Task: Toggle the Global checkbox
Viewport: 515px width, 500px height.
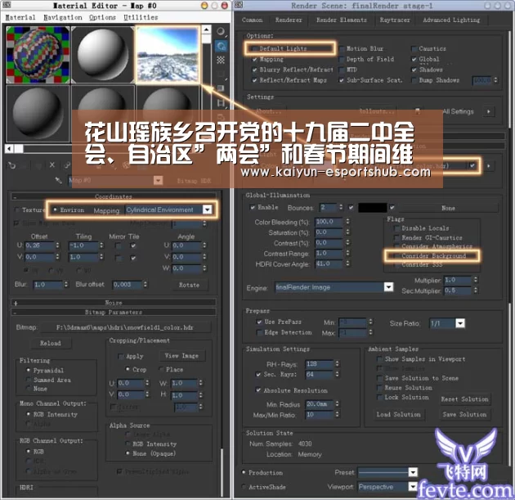Action: pos(414,59)
